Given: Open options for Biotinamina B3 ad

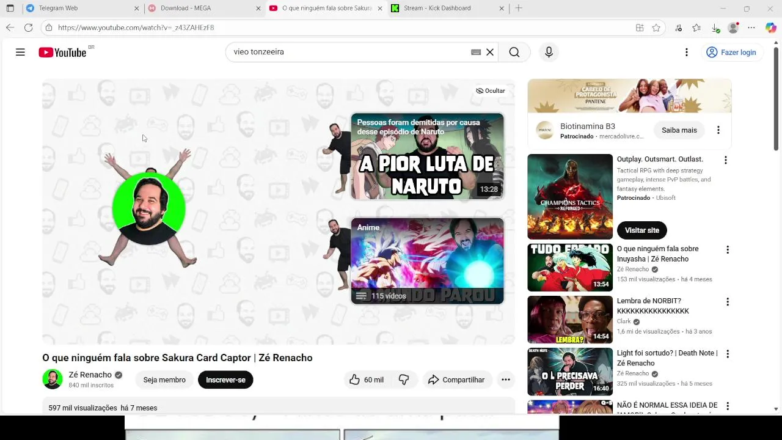Looking at the screenshot, I should pyautogui.click(x=718, y=130).
